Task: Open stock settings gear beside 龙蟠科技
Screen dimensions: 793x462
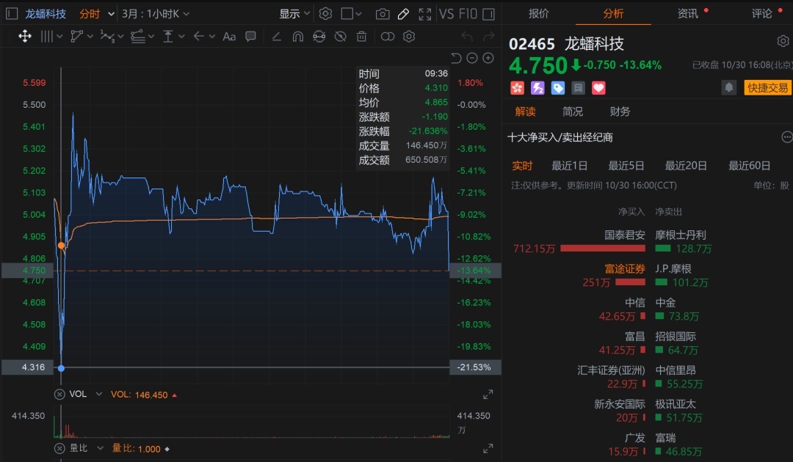Action: (783, 41)
